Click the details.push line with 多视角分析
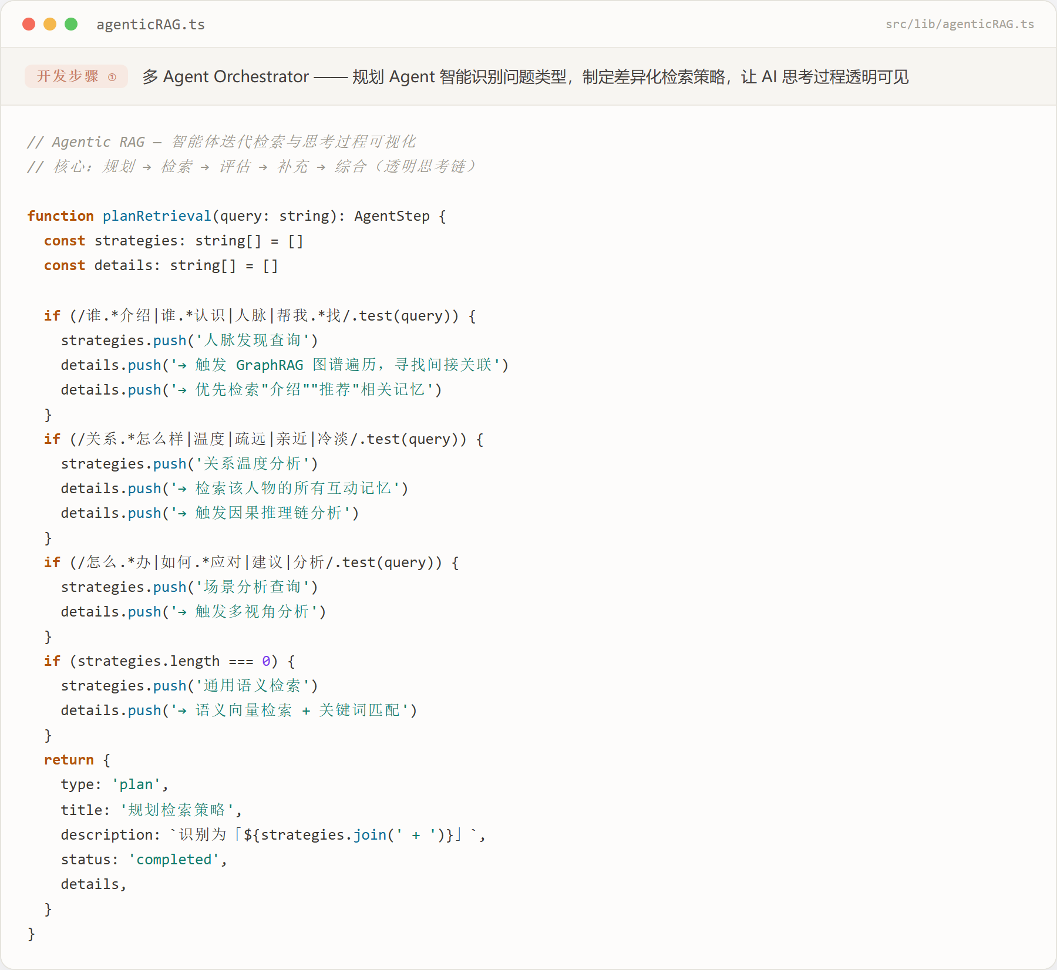Image resolution: width=1057 pixels, height=970 pixels. 194,612
